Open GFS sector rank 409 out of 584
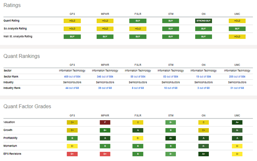The width and height of the screenshot is (257, 161). pyautogui.click(x=72, y=76)
